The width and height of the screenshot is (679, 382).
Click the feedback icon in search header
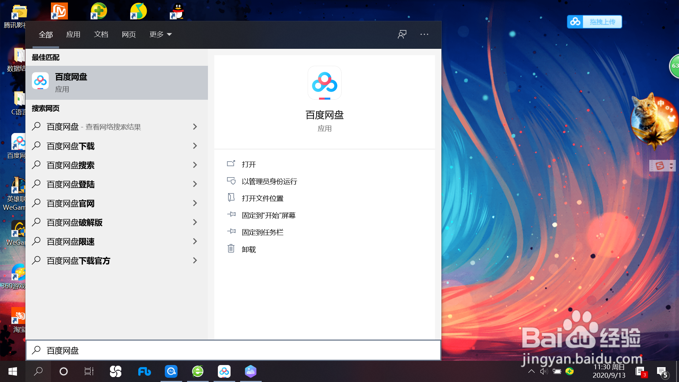coord(402,34)
